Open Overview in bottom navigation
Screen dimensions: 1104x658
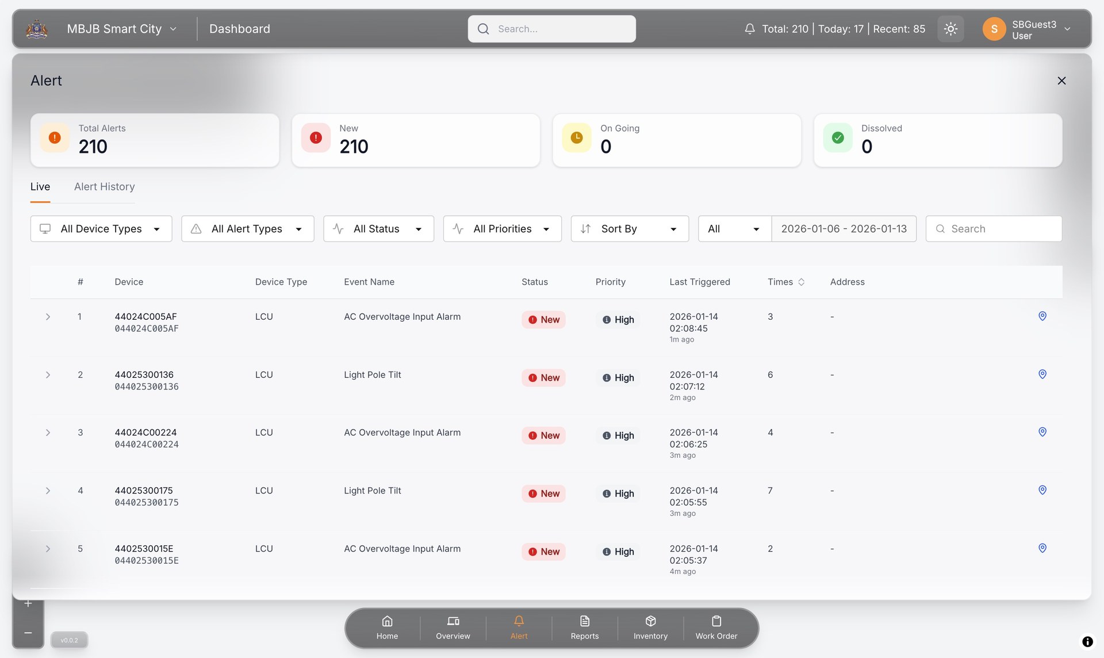tap(453, 628)
